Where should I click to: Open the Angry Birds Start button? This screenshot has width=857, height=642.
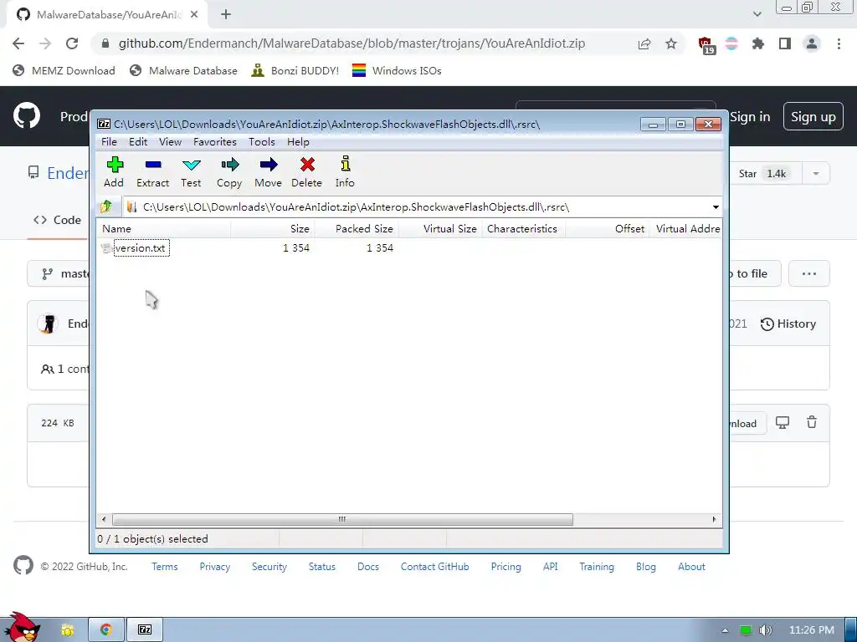[x=22, y=627]
